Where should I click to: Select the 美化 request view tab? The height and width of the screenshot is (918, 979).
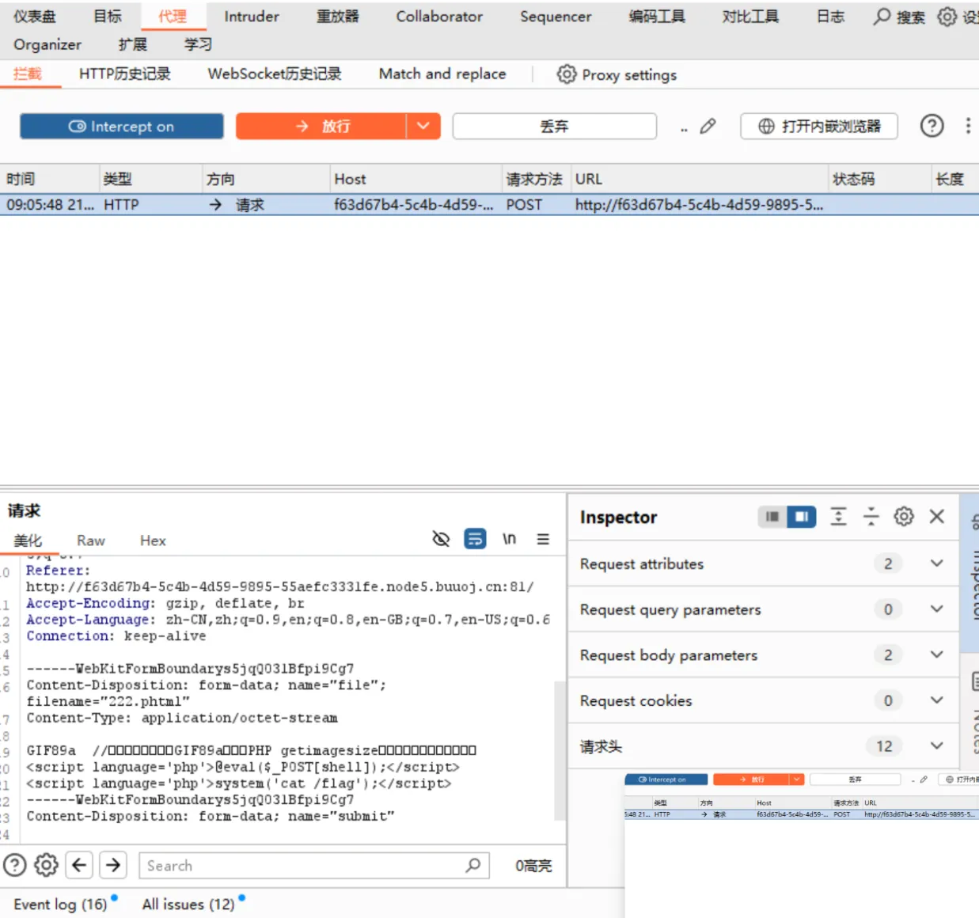[28, 541]
